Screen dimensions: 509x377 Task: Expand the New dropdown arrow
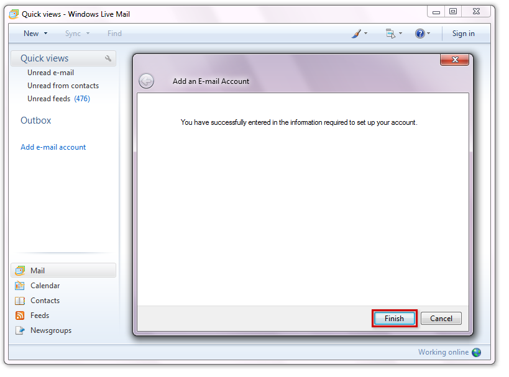[46, 34]
